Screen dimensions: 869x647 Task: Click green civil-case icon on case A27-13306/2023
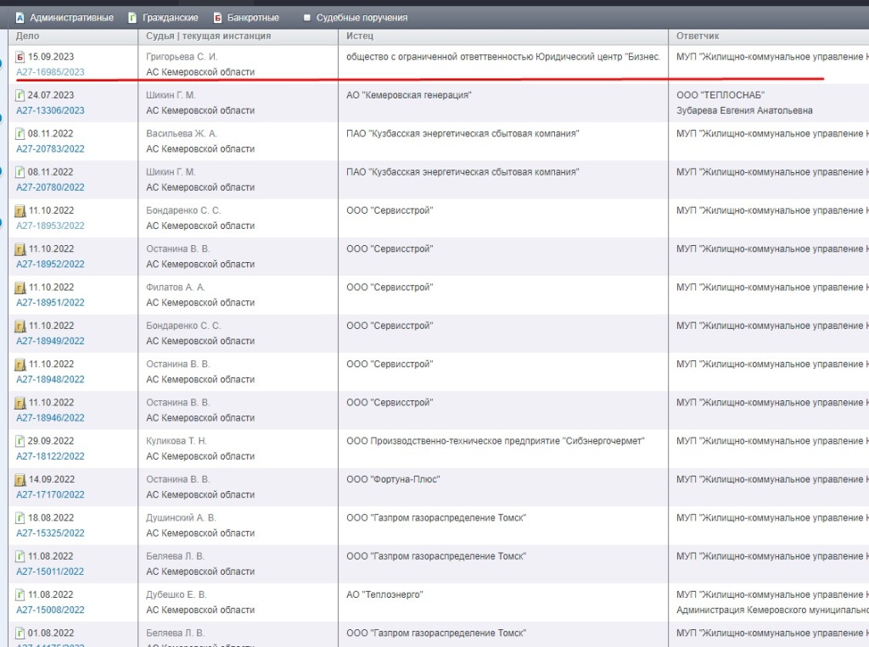[21, 95]
